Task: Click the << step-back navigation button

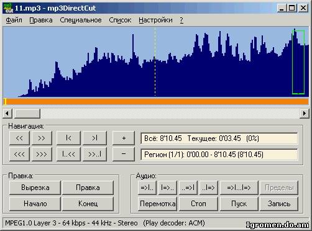Action: coord(19,138)
